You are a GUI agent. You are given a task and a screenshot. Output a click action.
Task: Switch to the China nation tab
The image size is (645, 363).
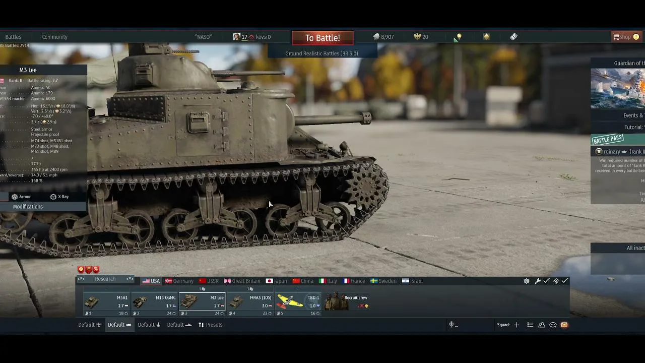[x=303, y=281]
